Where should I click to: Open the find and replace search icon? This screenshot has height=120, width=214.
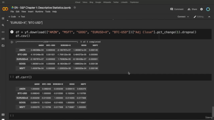tap(3, 25)
